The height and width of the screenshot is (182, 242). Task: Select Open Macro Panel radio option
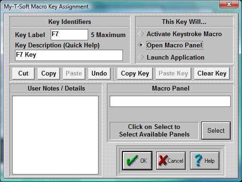[x=171, y=45]
